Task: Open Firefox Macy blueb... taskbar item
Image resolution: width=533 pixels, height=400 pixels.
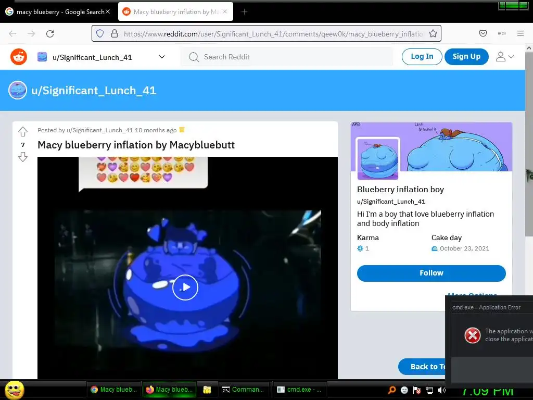Action: [170, 390]
